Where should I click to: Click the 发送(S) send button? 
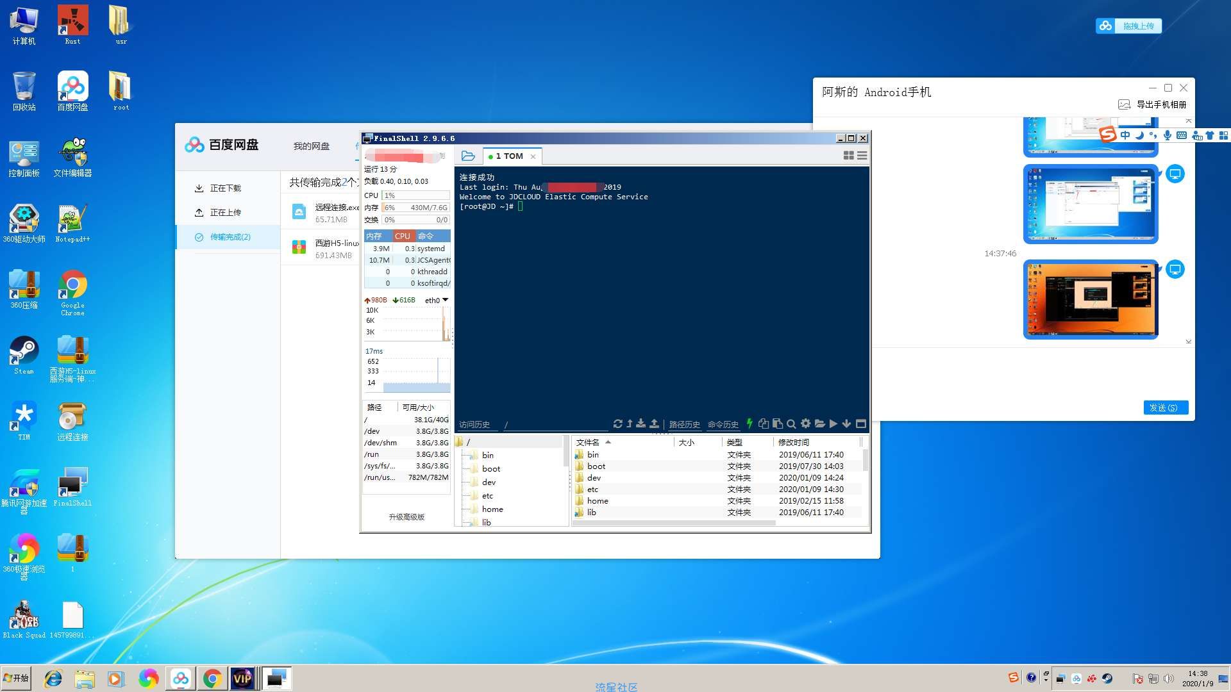[x=1166, y=408]
